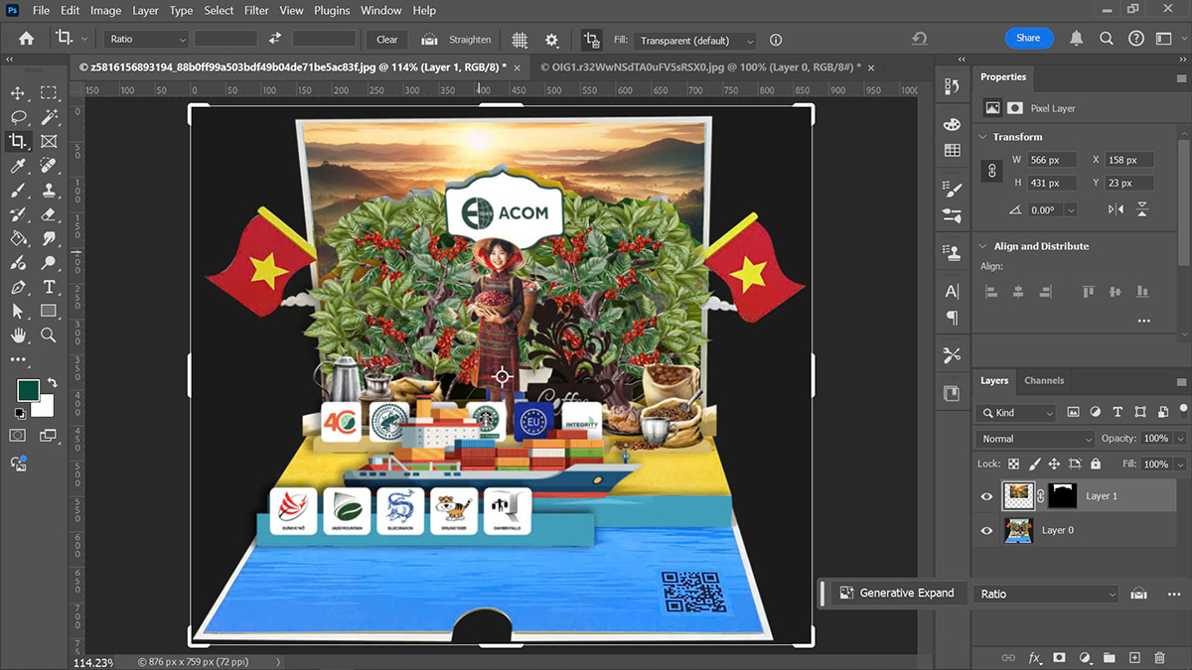Click the Share button
Screen dimensions: 1192x670
(1028, 38)
